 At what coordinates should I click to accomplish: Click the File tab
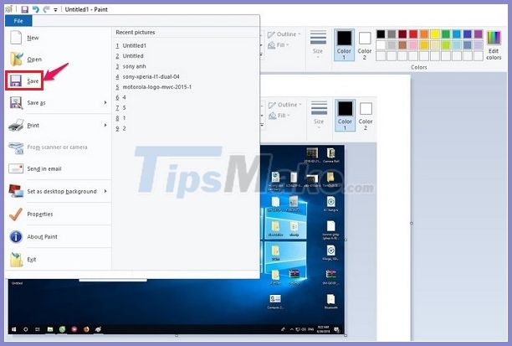point(18,21)
